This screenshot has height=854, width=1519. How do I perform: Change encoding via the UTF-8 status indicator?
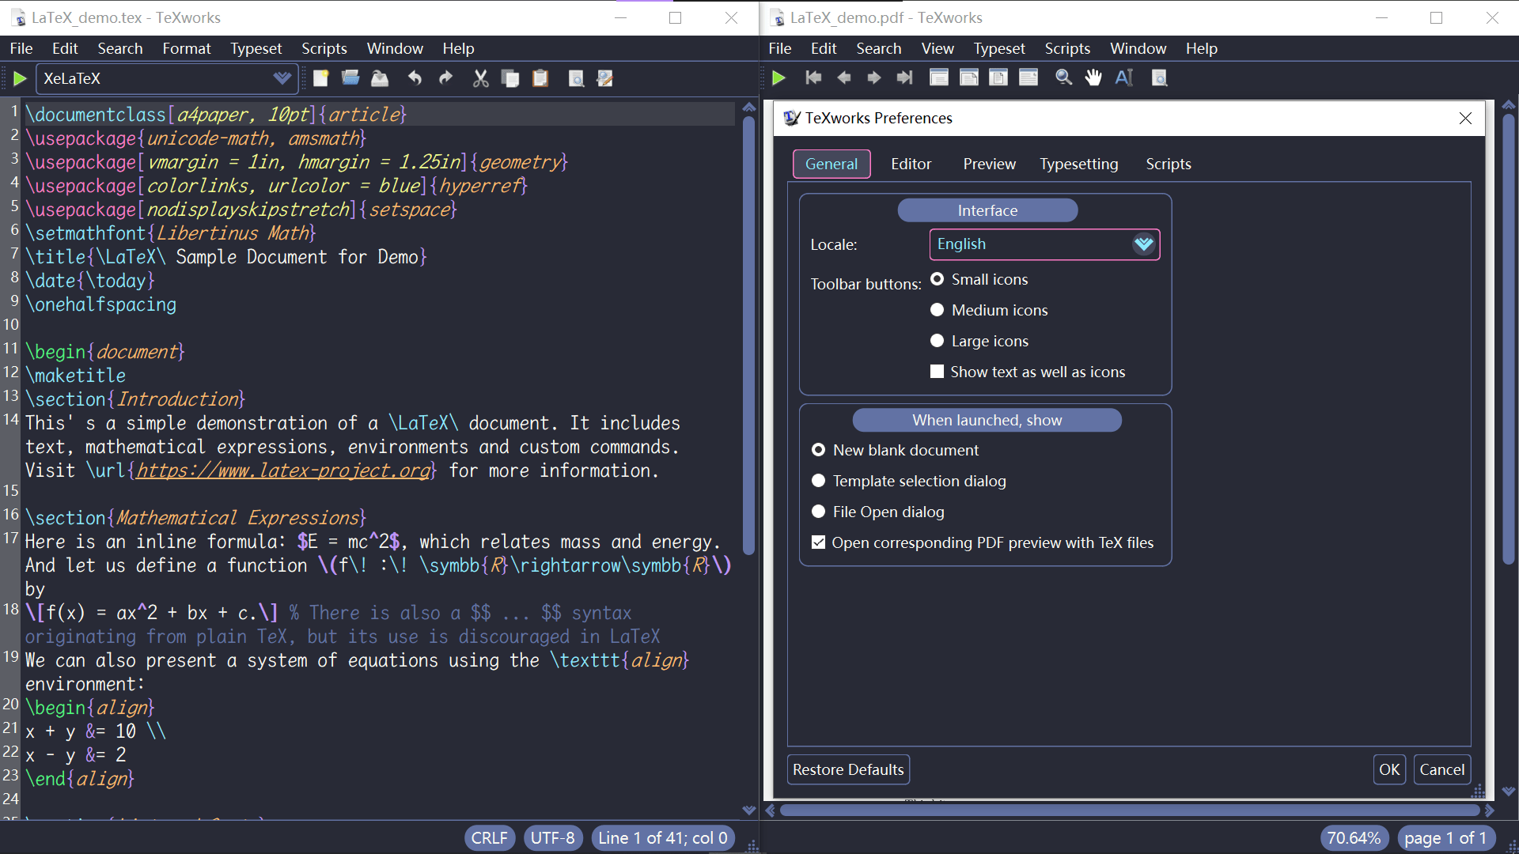point(553,837)
